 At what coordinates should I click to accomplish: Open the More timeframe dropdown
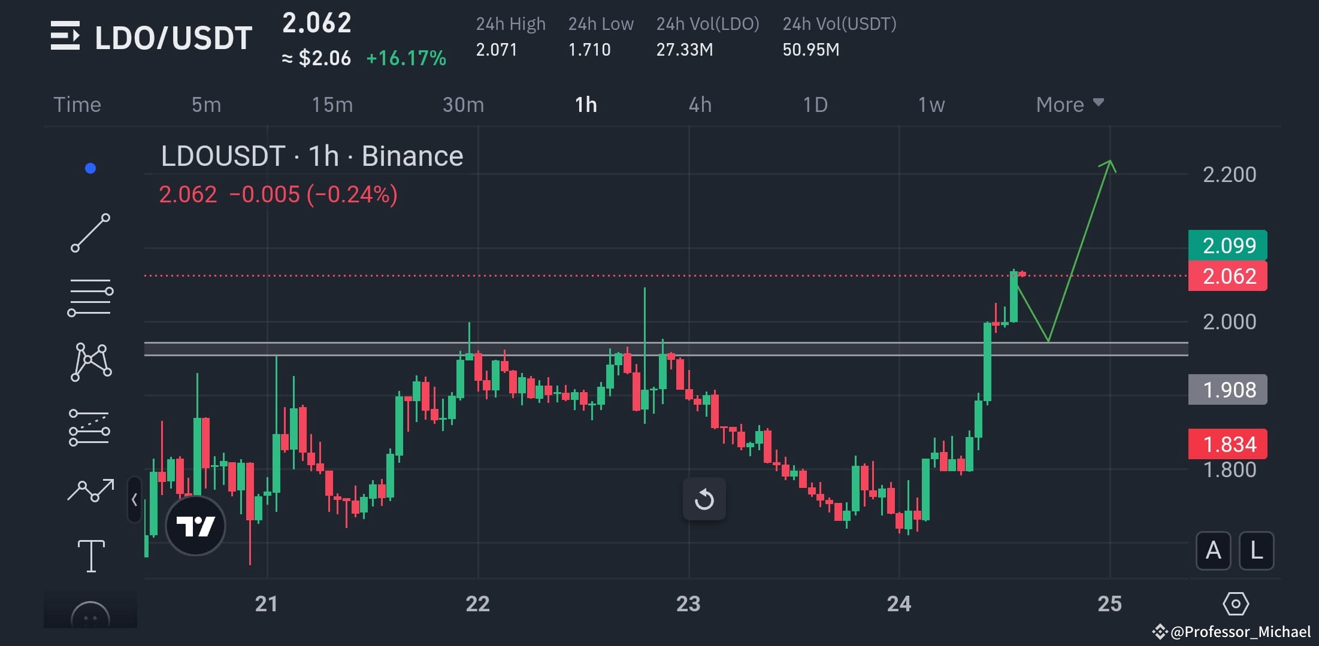click(1069, 104)
